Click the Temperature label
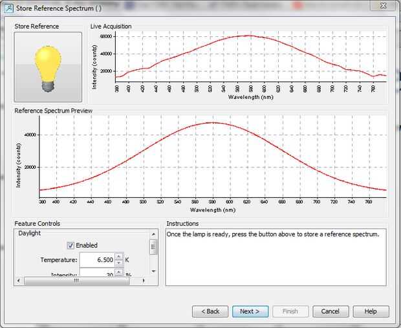Viewport: 401px width, 328px height. (59, 260)
